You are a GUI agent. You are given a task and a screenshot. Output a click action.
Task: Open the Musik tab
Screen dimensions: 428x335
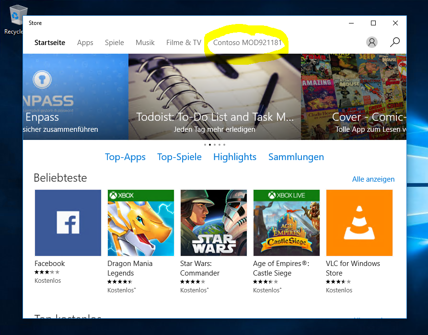(145, 43)
